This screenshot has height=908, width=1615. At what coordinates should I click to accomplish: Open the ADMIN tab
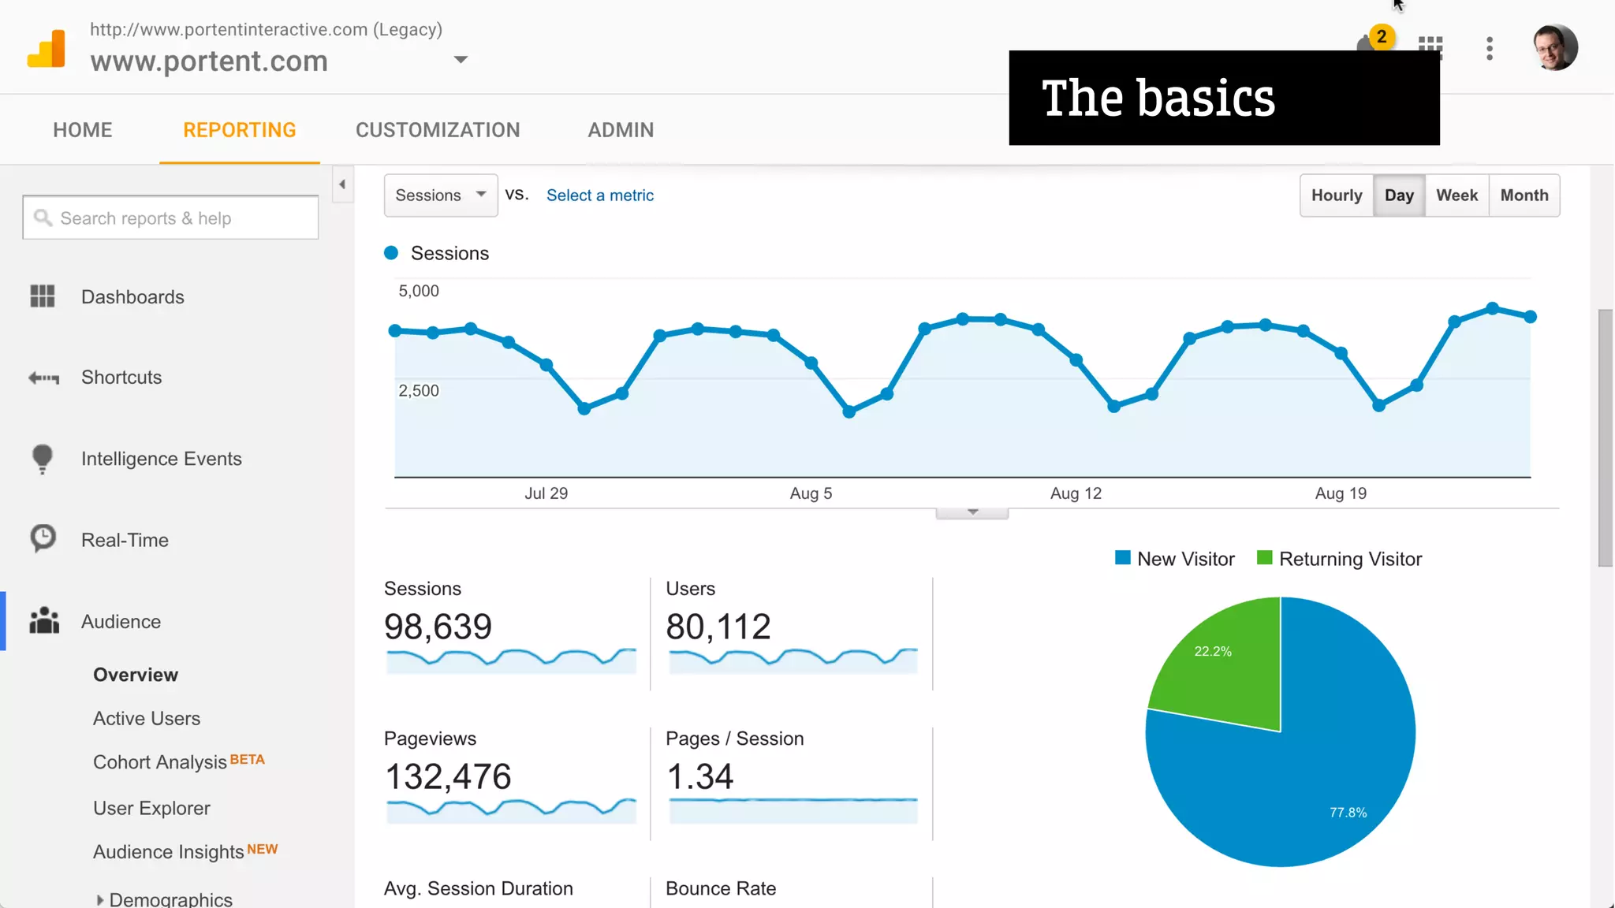coord(621,130)
